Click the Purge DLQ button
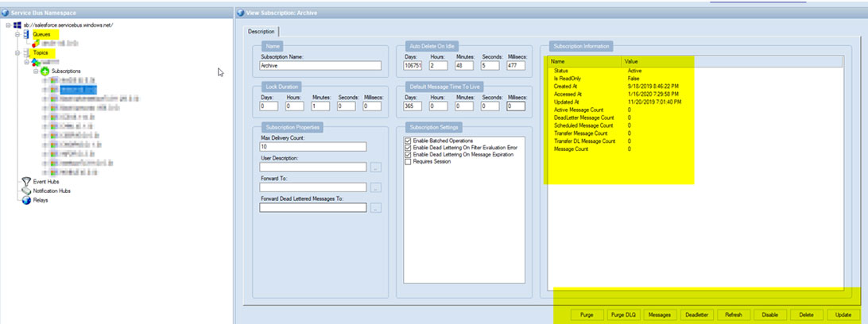868x324 pixels. click(x=624, y=314)
